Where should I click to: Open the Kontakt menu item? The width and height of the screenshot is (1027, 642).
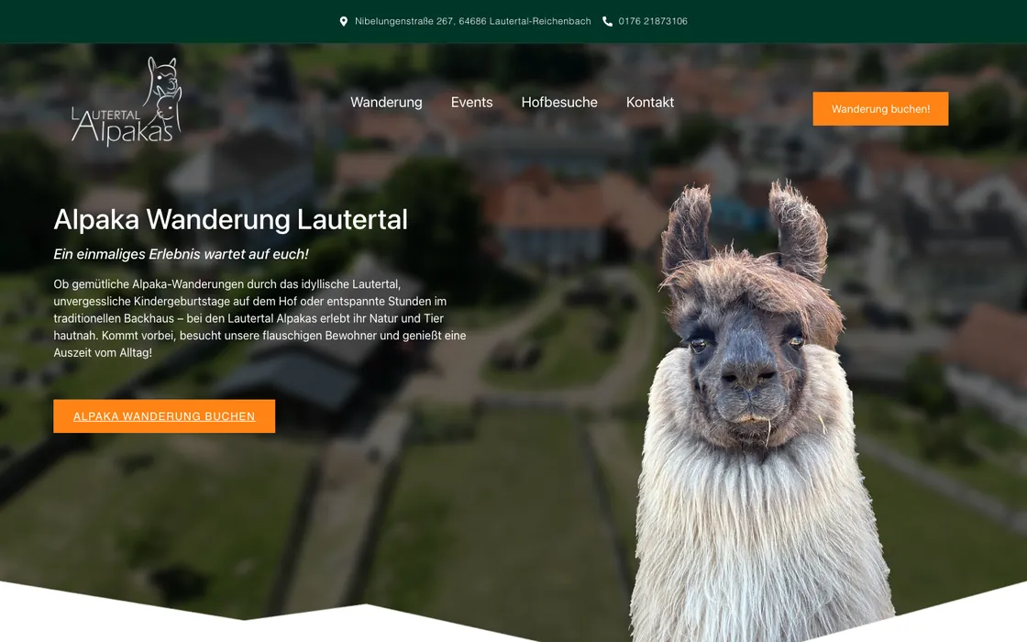pyautogui.click(x=650, y=102)
